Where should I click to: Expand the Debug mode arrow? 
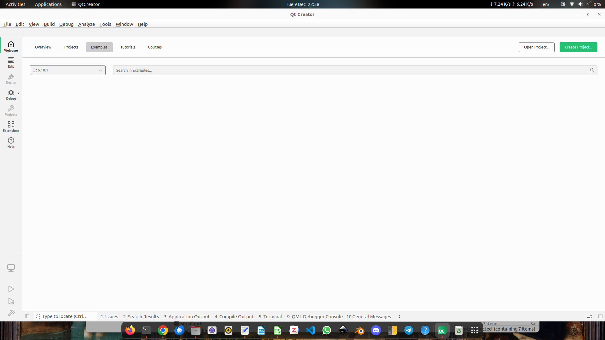[18, 93]
